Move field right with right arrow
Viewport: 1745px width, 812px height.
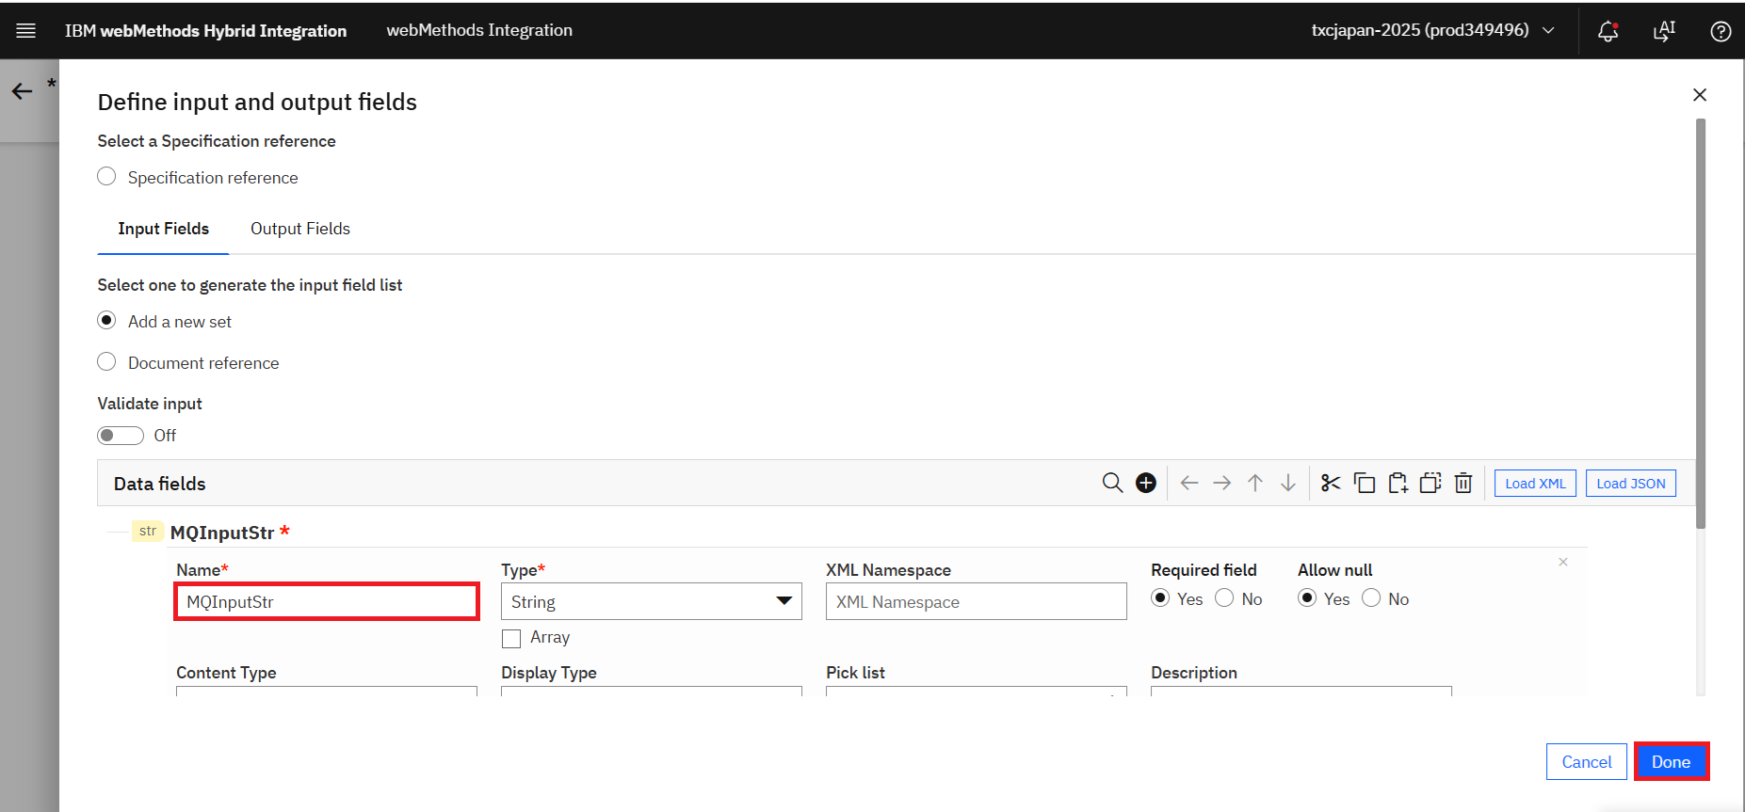point(1222,483)
